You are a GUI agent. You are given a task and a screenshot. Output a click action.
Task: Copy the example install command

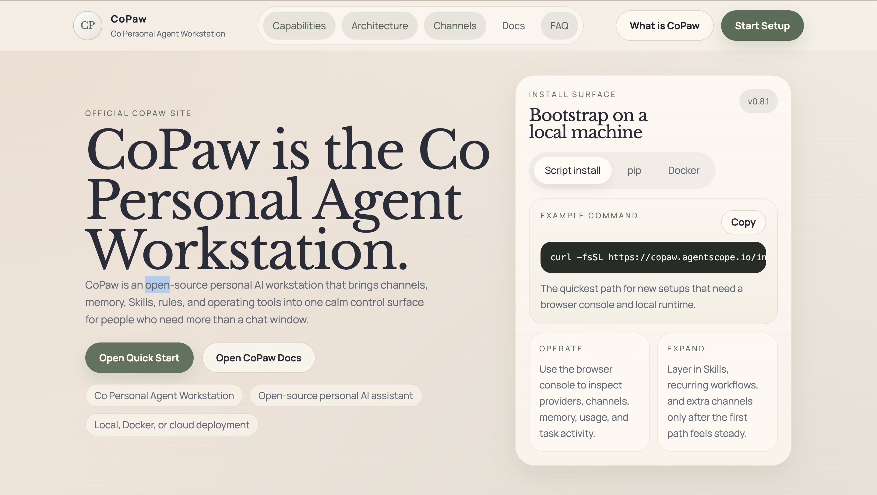pos(743,222)
